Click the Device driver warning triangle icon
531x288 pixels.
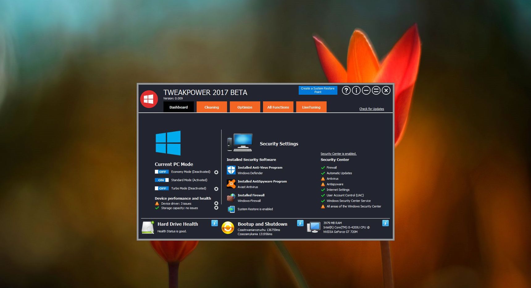(157, 203)
